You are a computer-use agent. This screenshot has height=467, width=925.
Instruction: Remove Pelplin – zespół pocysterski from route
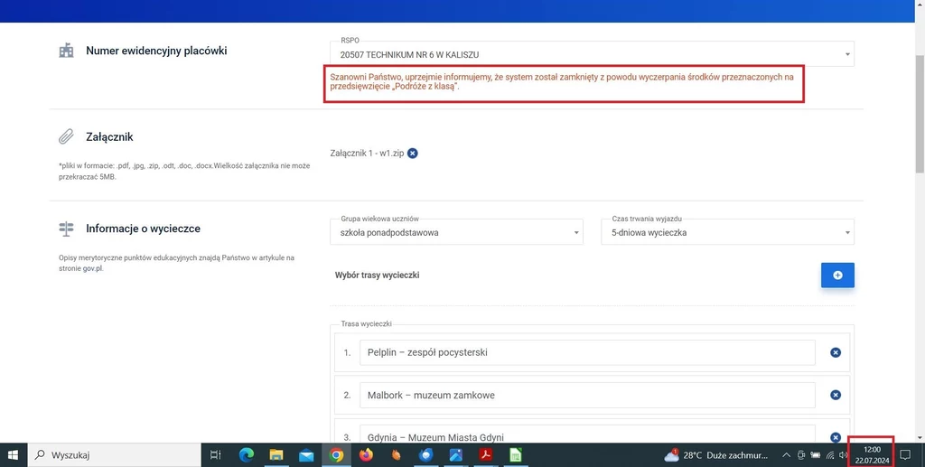(836, 352)
